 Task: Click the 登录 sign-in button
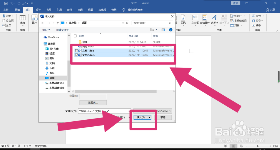click(235, 3)
